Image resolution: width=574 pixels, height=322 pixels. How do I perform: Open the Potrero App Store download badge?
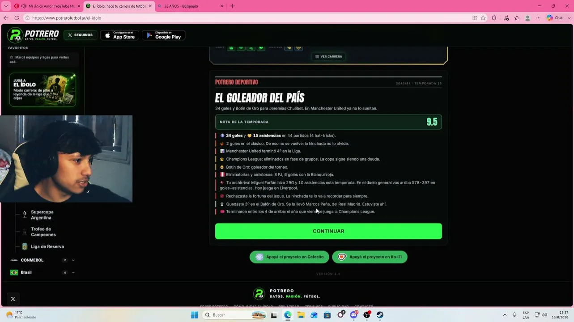(119, 35)
